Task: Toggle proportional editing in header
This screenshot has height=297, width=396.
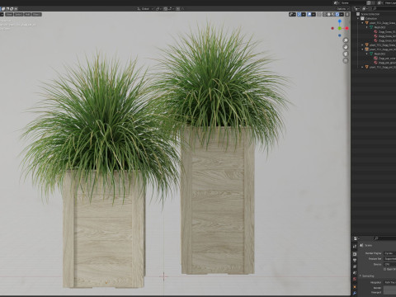Action: pyautogui.click(x=177, y=9)
